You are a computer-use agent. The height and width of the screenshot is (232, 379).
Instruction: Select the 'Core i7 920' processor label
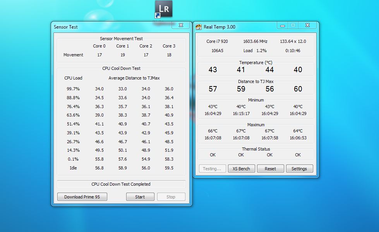pyautogui.click(x=217, y=41)
